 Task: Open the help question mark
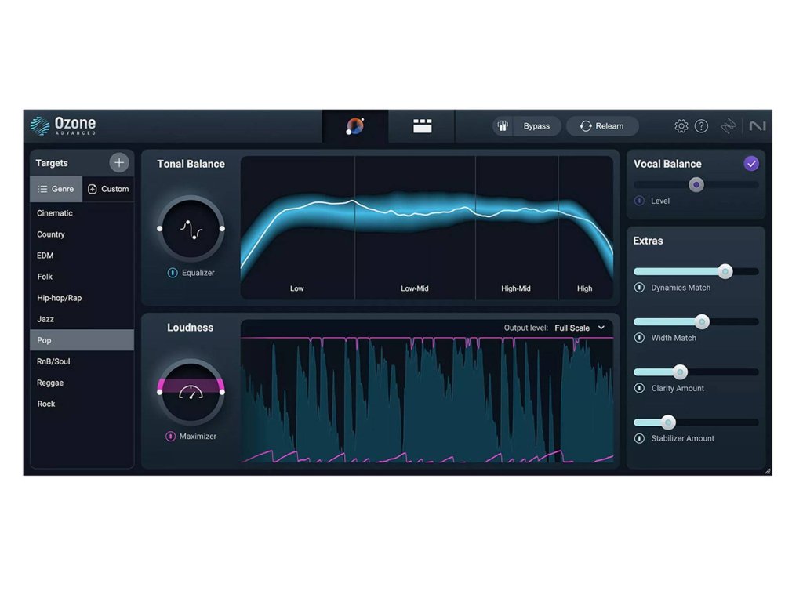pos(701,126)
